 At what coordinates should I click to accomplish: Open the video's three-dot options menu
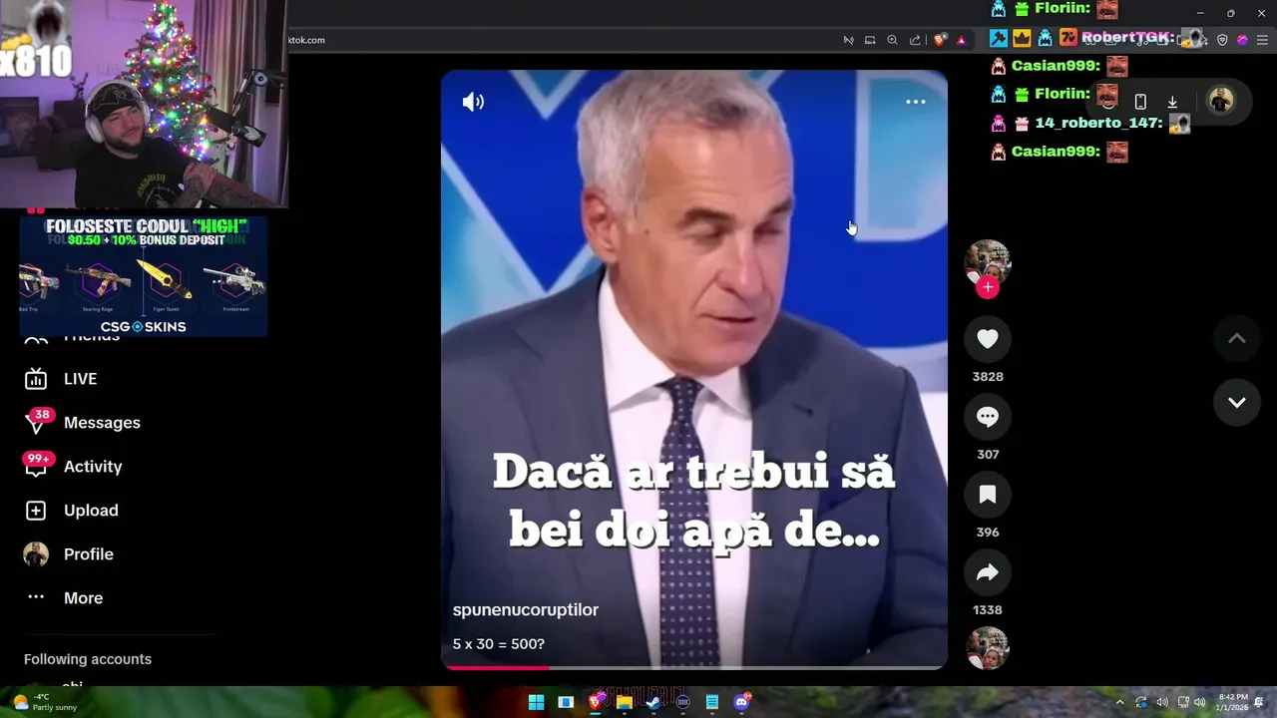[x=915, y=102]
